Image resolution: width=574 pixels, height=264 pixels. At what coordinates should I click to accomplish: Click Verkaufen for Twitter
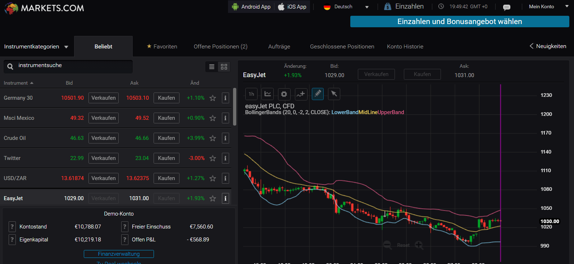coord(104,158)
